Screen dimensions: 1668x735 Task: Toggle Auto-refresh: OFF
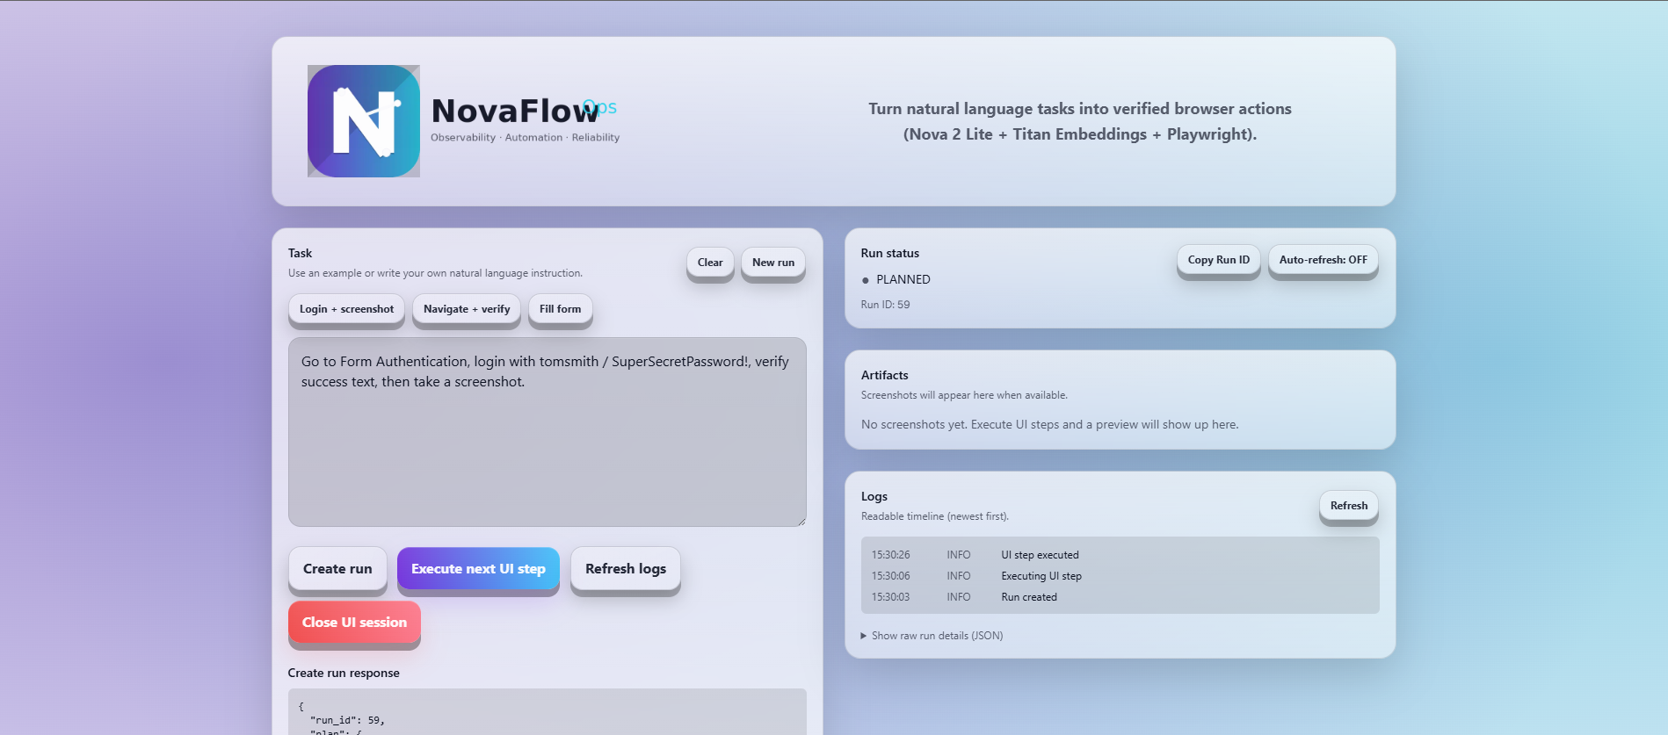pos(1324,260)
